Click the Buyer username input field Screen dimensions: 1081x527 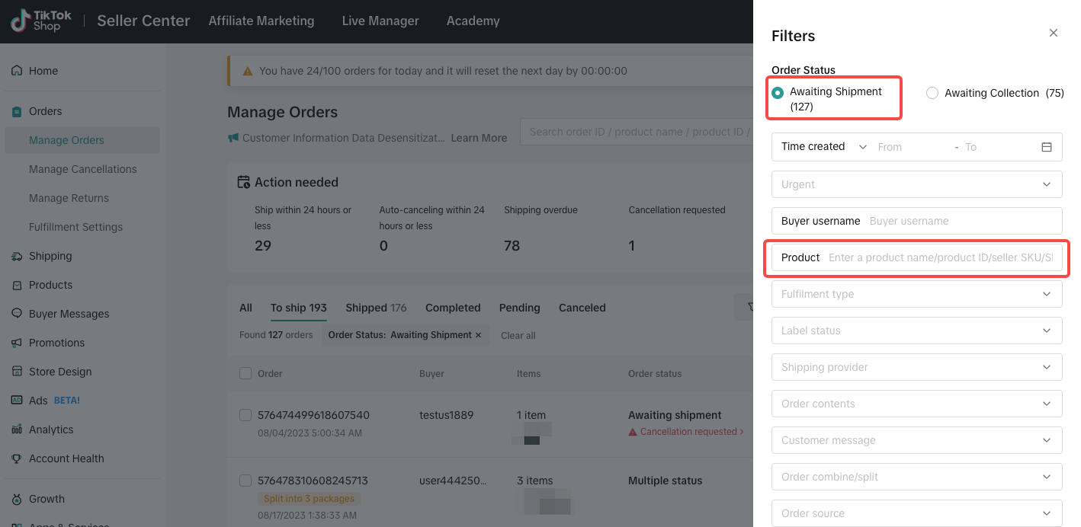pos(962,221)
